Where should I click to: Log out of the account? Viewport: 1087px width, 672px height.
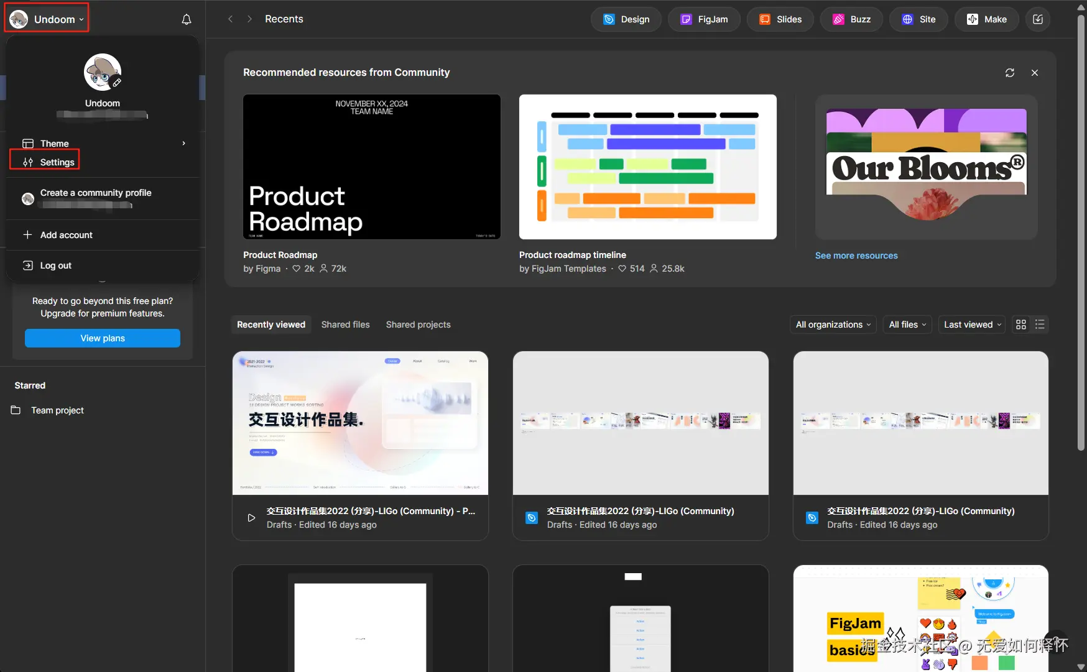103,265
